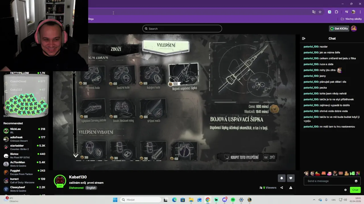Image resolution: width=364 pixels, height=204 pixels.
Task: Open the cloud extension icon in Chrome toolbar
Action: tap(329, 12)
